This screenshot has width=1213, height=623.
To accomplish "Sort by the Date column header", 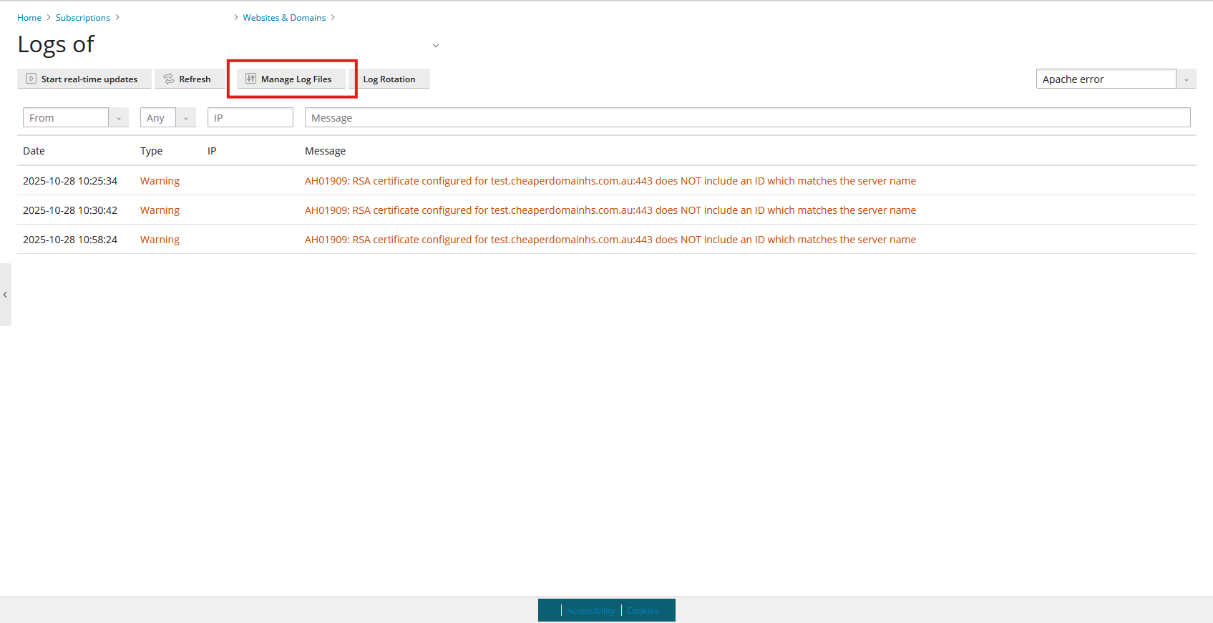I will (34, 151).
